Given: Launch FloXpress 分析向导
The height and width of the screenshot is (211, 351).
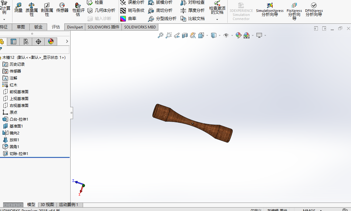Looking at the screenshot, I should coord(294,12).
